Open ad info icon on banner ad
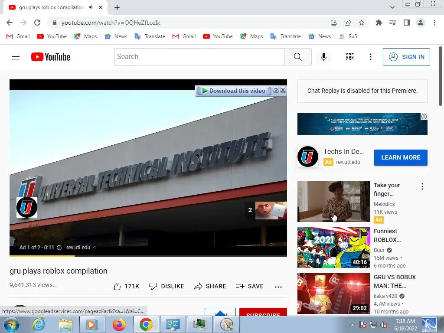Screen dimensions: 444x333 point(424,117)
